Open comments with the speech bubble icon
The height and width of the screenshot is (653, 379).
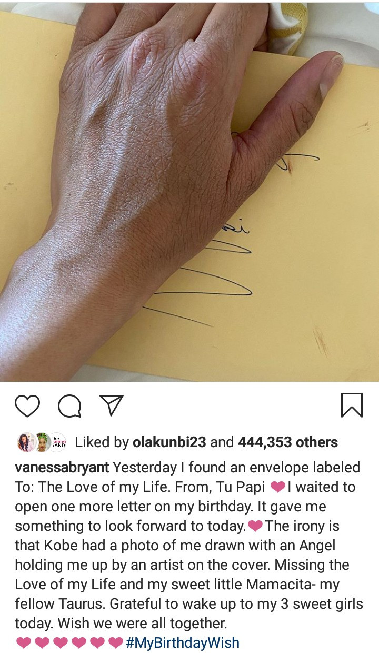coord(69,406)
